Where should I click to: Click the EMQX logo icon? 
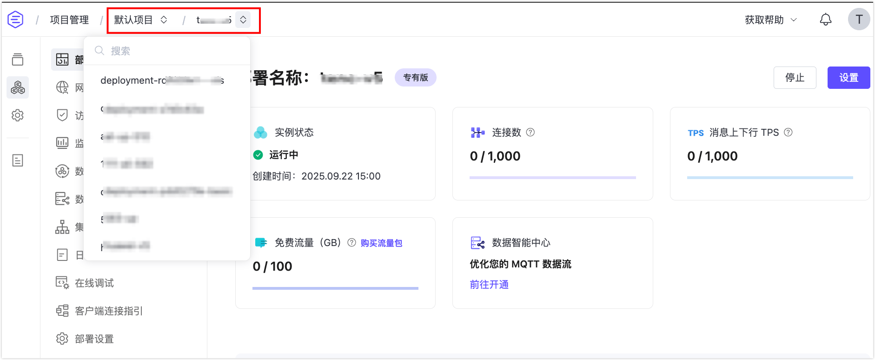tap(15, 20)
